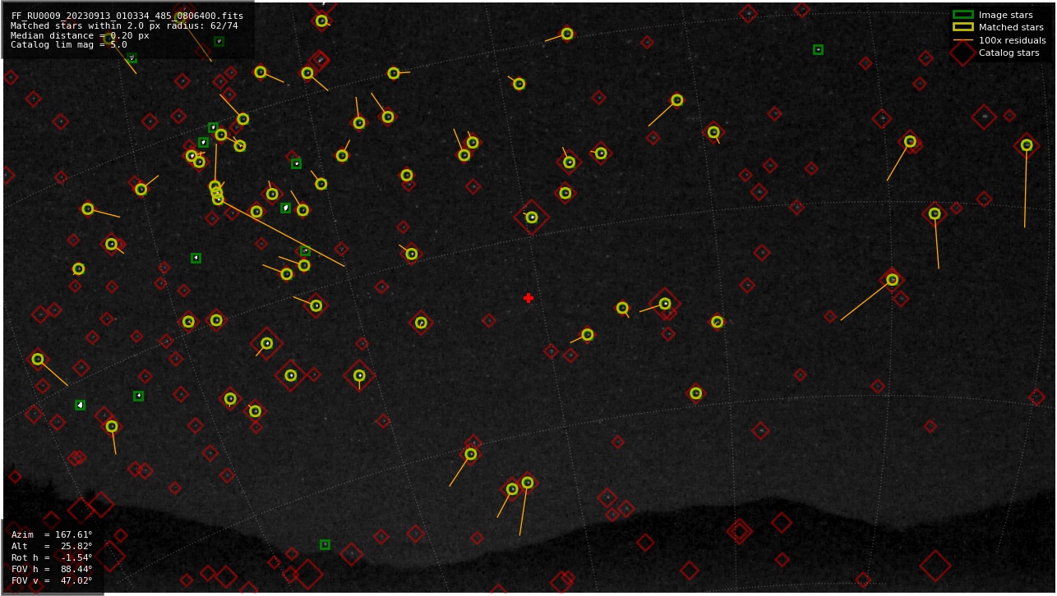Select the 'Image stars' legend label

pyautogui.click(x=1005, y=15)
